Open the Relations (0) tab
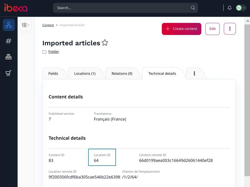Image resolution: width=250 pixels, height=187 pixels. [122, 73]
